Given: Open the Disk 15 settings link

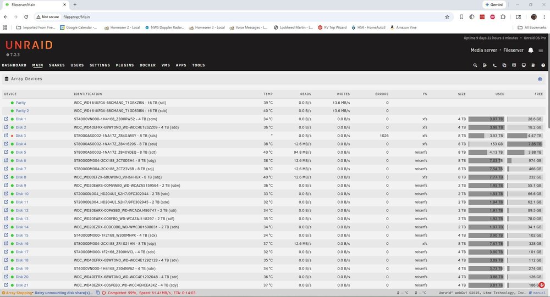Looking at the screenshot, I should coord(22,236).
